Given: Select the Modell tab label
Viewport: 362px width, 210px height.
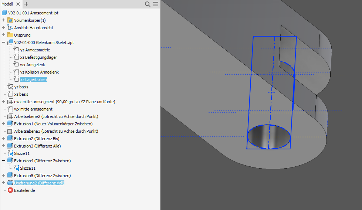Looking at the screenshot, I should (x=7, y=4).
